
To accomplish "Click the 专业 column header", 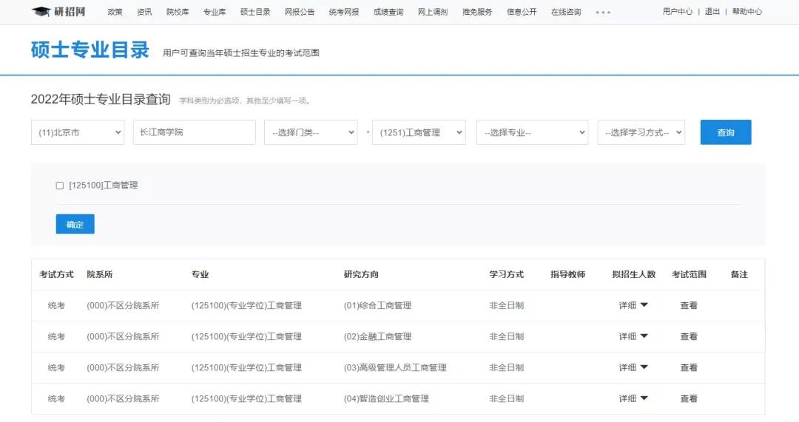I will pyautogui.click(x=200, y=274).
